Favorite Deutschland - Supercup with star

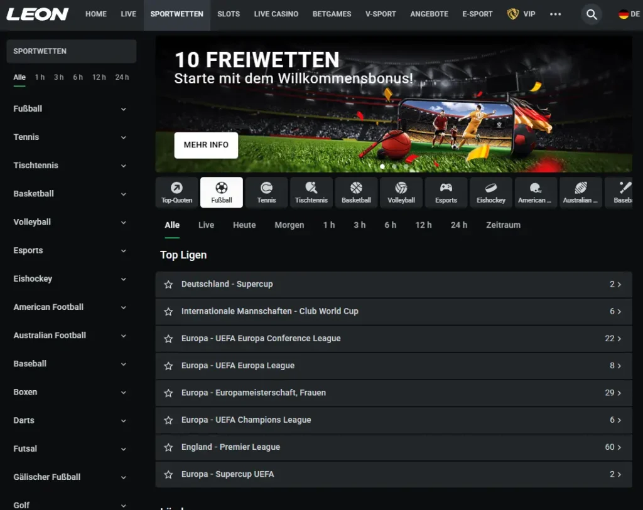click(x=168, y=284)
